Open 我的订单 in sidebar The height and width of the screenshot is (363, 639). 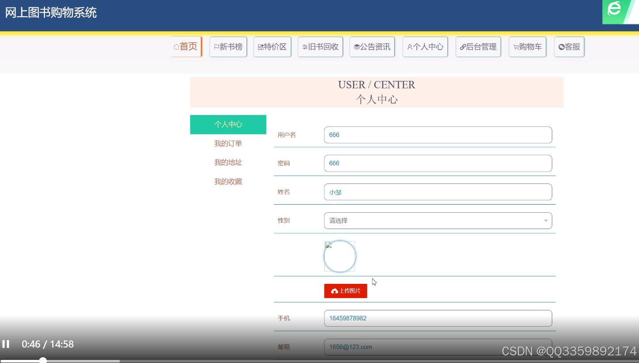pos(228,143)
